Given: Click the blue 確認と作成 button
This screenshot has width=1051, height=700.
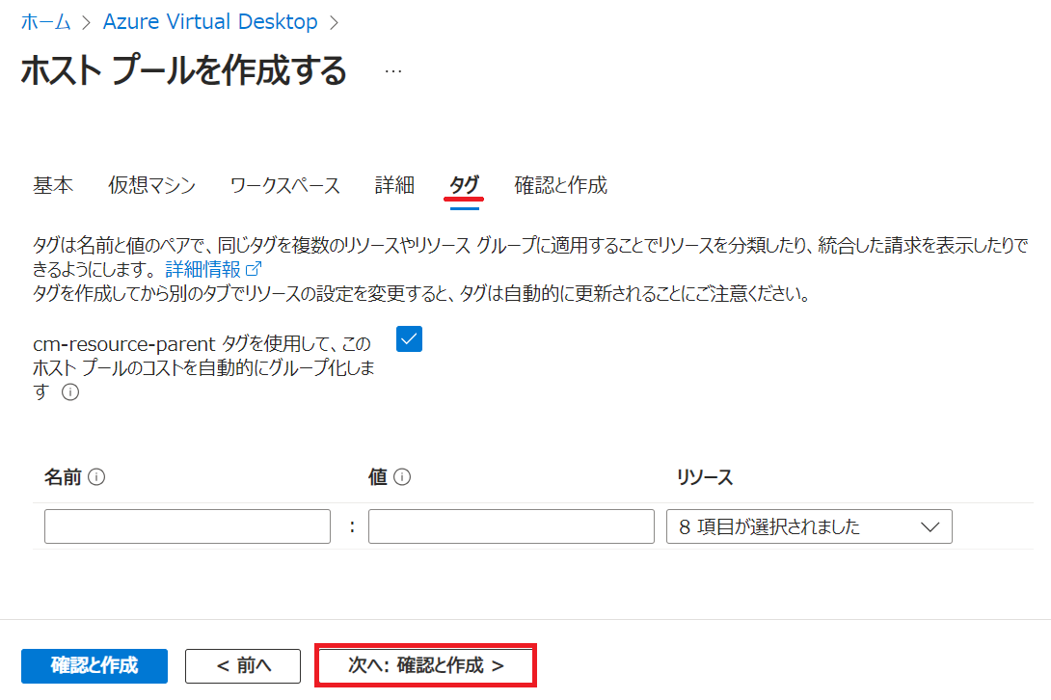Looking at the screenshot, I should point(94,666).
